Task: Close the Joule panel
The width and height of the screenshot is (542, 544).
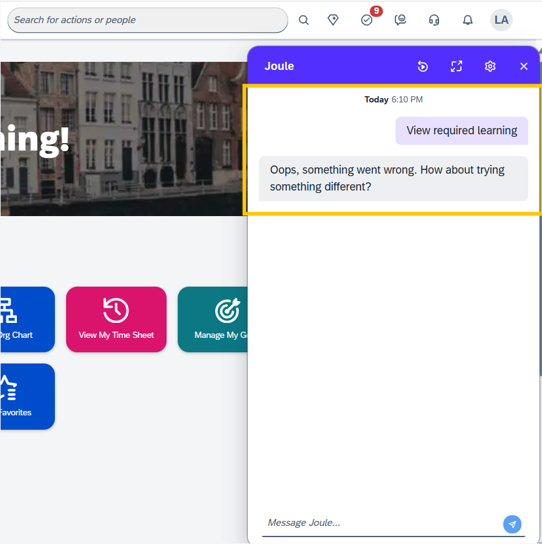Action: coord(524,66)
